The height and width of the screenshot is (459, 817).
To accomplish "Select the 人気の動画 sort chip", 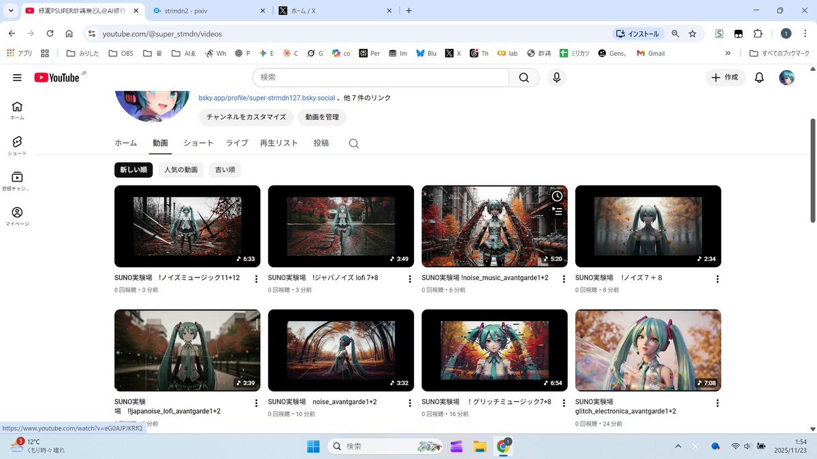I will tap(180, 170).
